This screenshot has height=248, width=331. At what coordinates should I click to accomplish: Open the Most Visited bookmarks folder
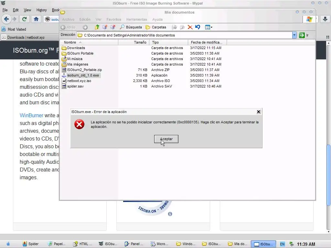14,29
